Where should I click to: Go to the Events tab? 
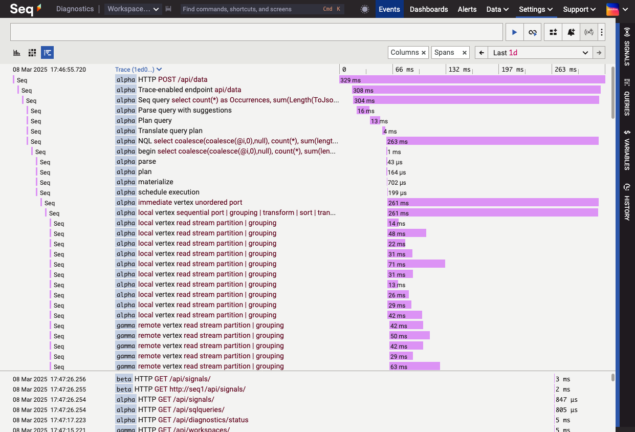tap(389, 9)
